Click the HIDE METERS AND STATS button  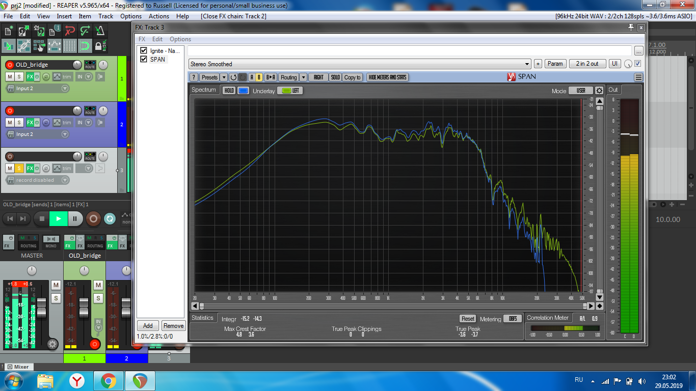pyautogui.click(x=388, y=77)
